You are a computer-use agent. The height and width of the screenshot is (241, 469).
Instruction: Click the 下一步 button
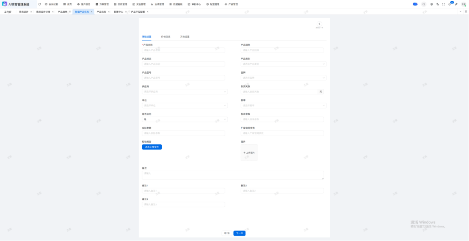tap(239, 233)
